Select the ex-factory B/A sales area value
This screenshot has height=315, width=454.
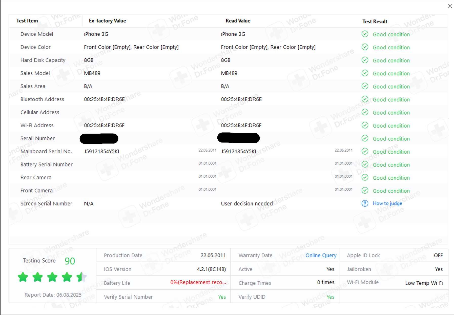point(88,86)
